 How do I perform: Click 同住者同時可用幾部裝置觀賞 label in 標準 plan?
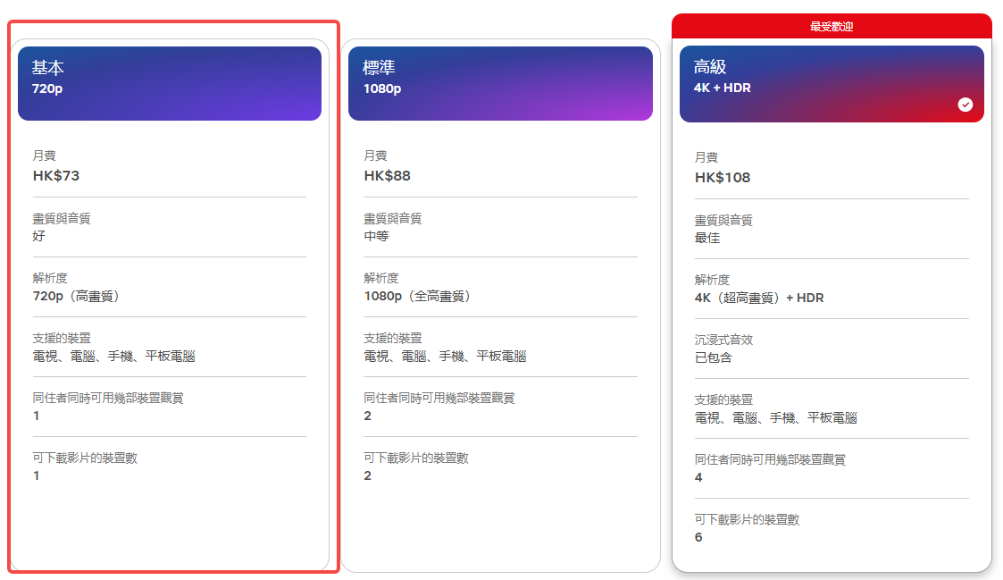point(439,399)
